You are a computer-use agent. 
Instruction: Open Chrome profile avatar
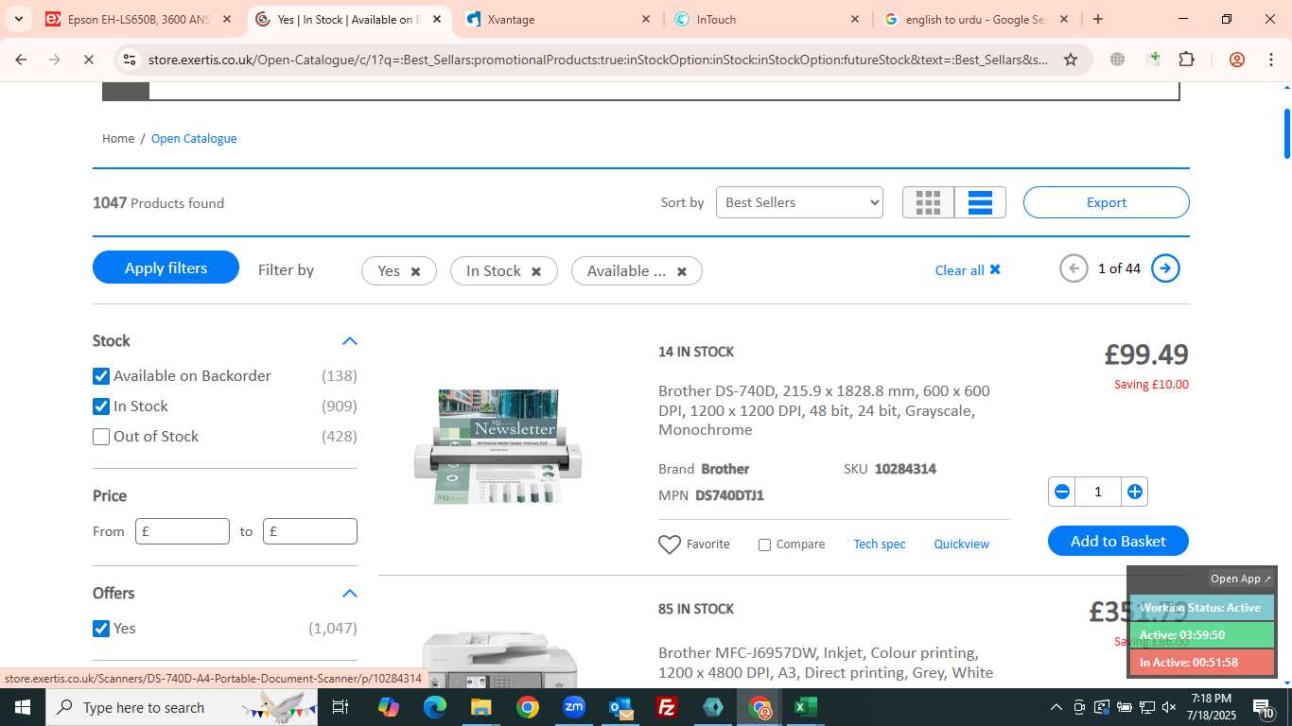tap(1237, 60)
